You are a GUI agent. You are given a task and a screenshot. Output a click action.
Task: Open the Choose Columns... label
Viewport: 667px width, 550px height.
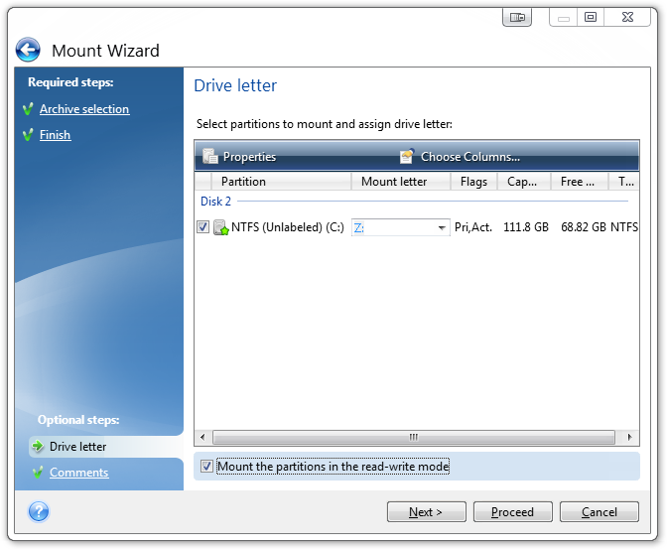470,157
